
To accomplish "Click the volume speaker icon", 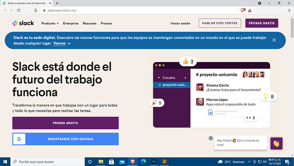I will (x=265, y=162).
